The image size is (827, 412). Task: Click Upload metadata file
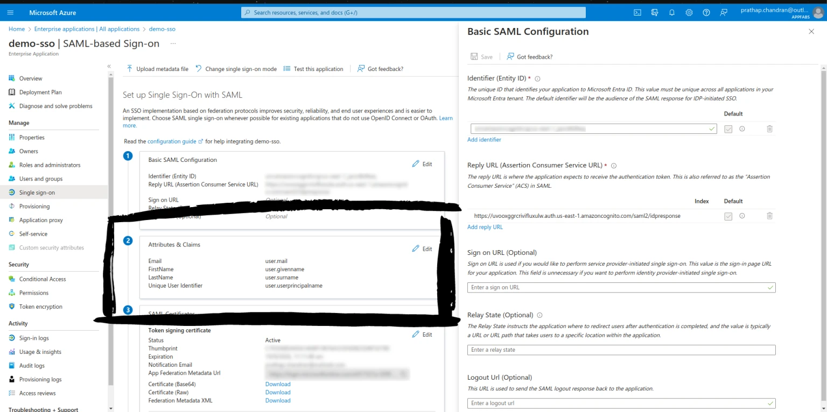[157, 69]
